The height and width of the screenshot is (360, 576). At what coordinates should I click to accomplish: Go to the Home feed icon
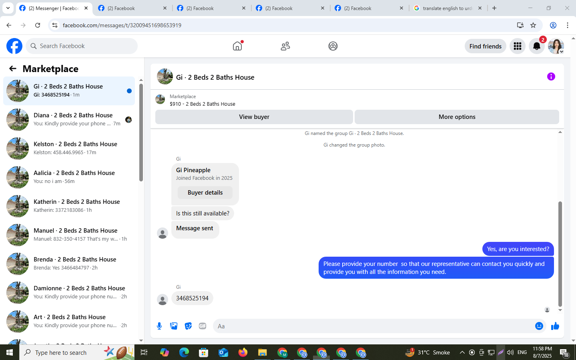point(237,46)
